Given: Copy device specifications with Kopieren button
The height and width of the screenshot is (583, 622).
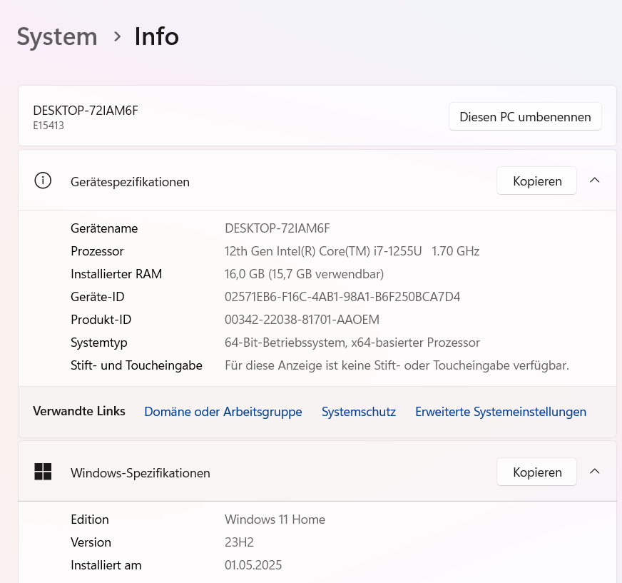Looking at the screenshot, I should coord(536,181).
